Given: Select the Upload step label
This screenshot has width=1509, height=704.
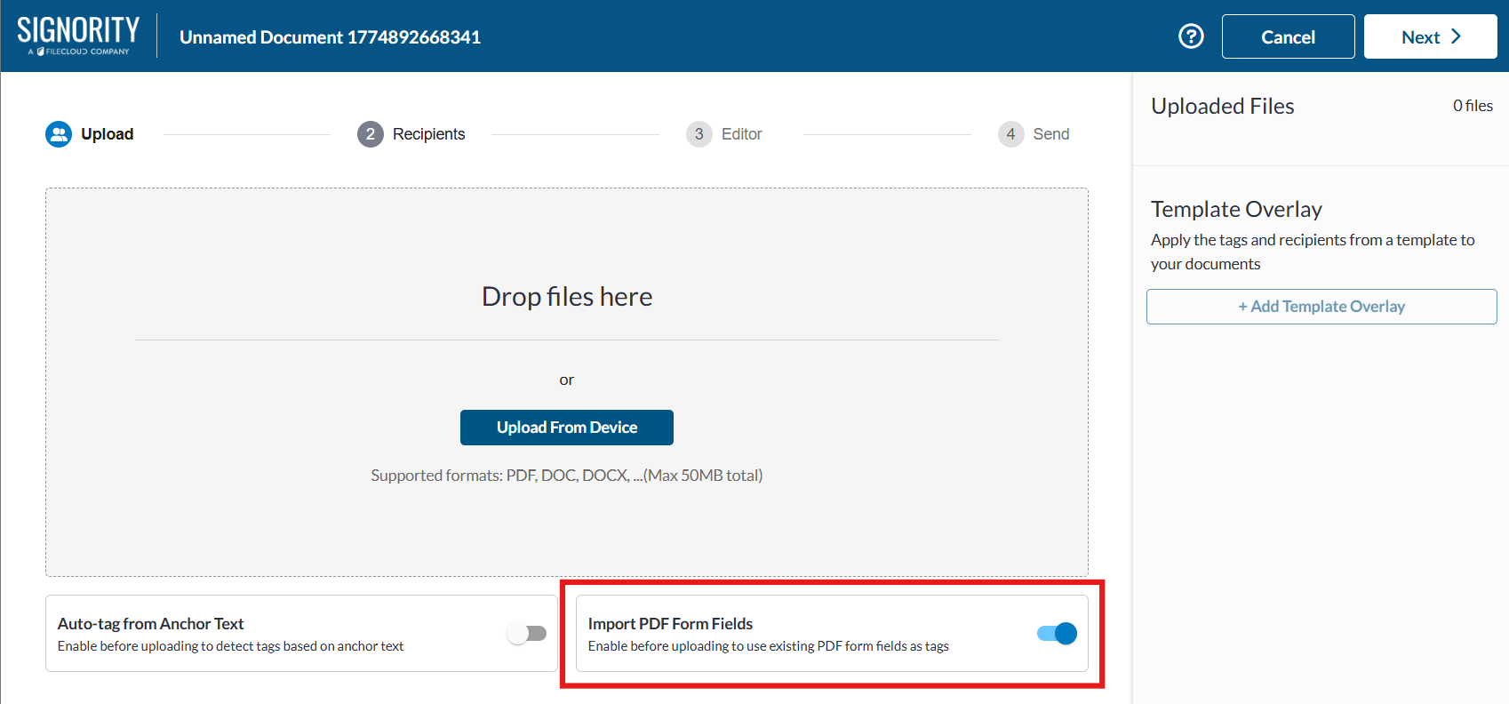Looking at the screenshot, I should click(107, 134).
